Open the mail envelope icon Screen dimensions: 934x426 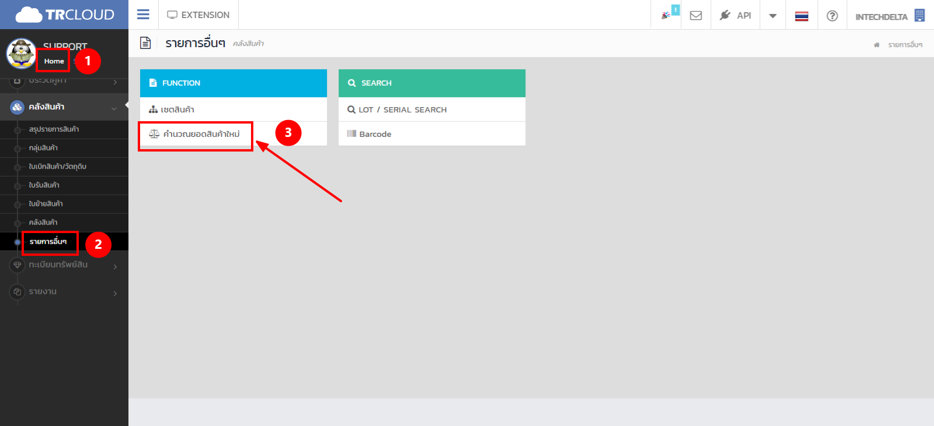pos(696,16)
